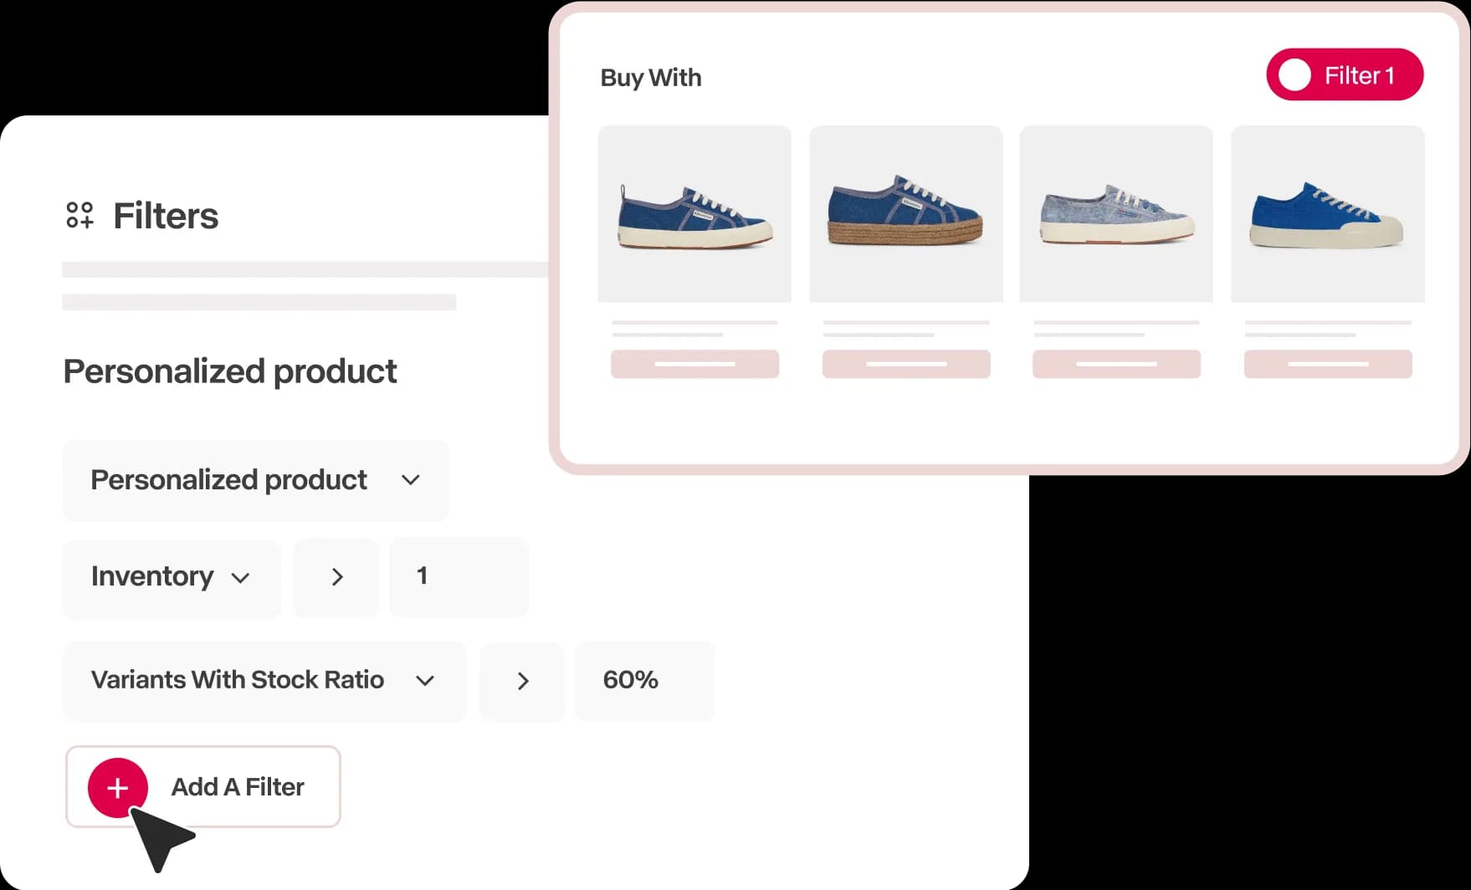Click the inventory value field showing 1
Image resolution: width=1471 pixels, height=890 pixels.
(x=459, y=576)
